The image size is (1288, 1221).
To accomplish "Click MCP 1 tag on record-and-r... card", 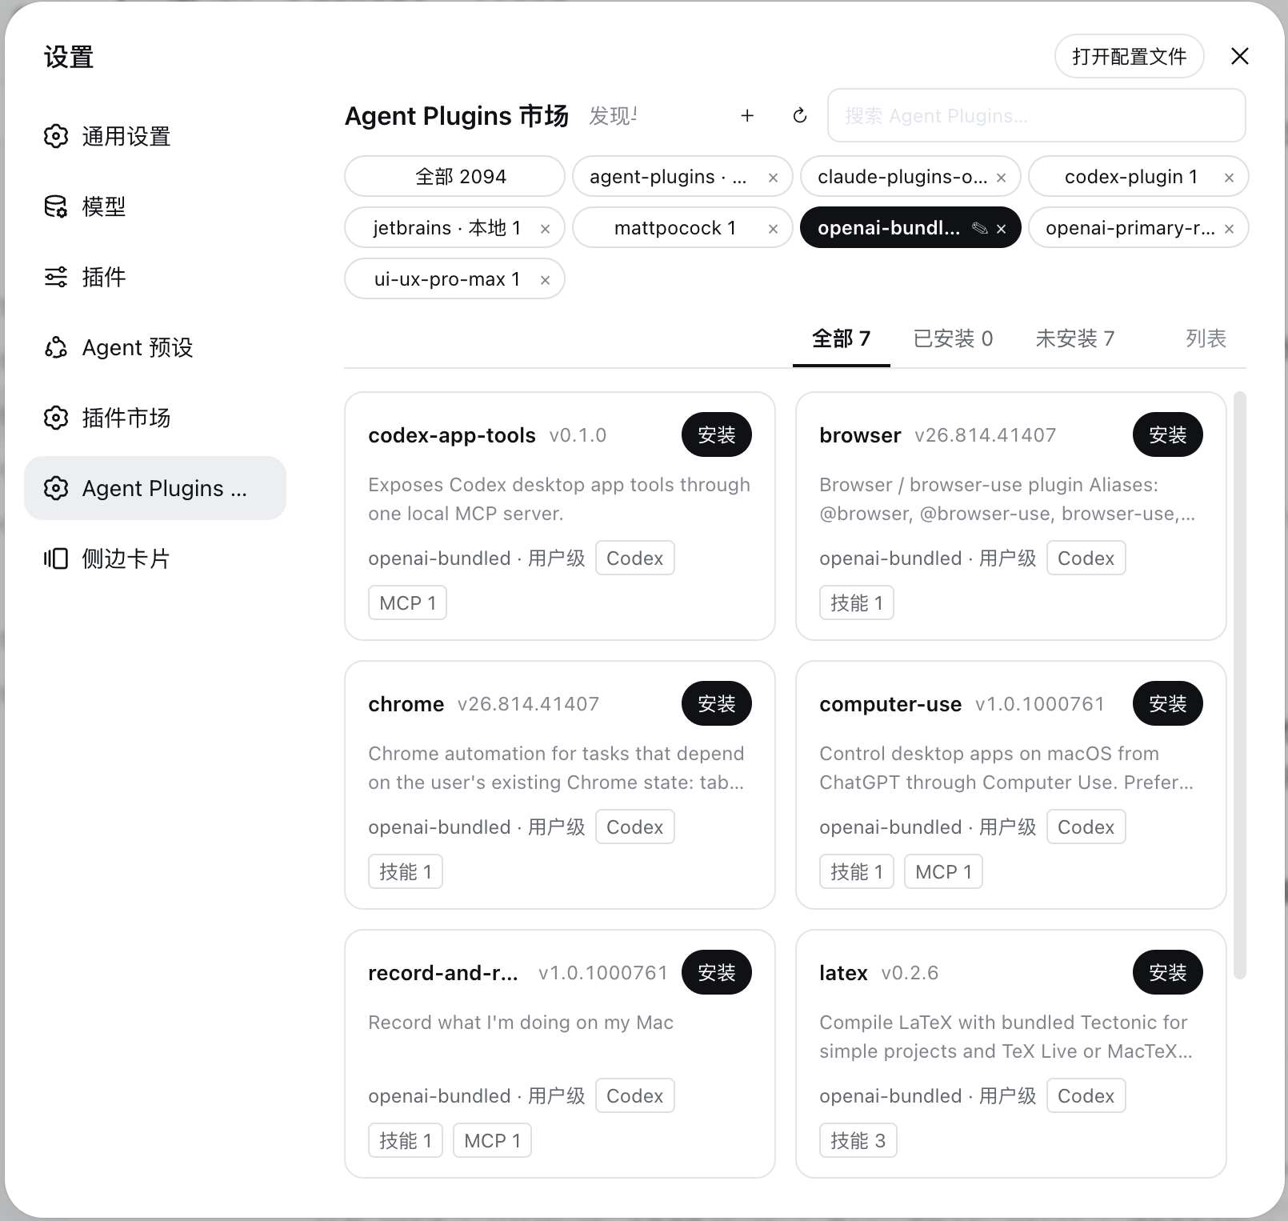I will [x=493, y=1141].
